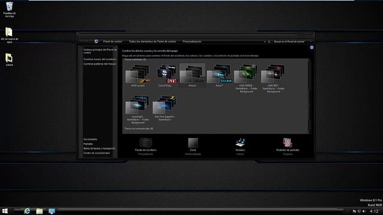Apply the HUD GREEN StartIsBack theme

246,78
